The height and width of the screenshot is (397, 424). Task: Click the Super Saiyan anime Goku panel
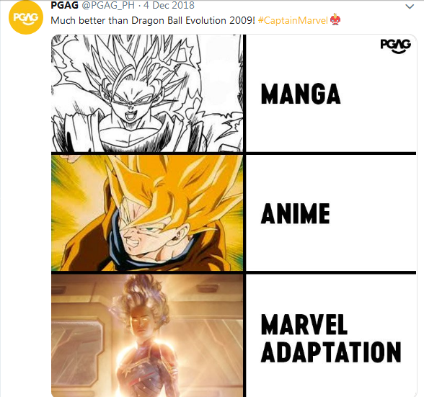[147, 213]
